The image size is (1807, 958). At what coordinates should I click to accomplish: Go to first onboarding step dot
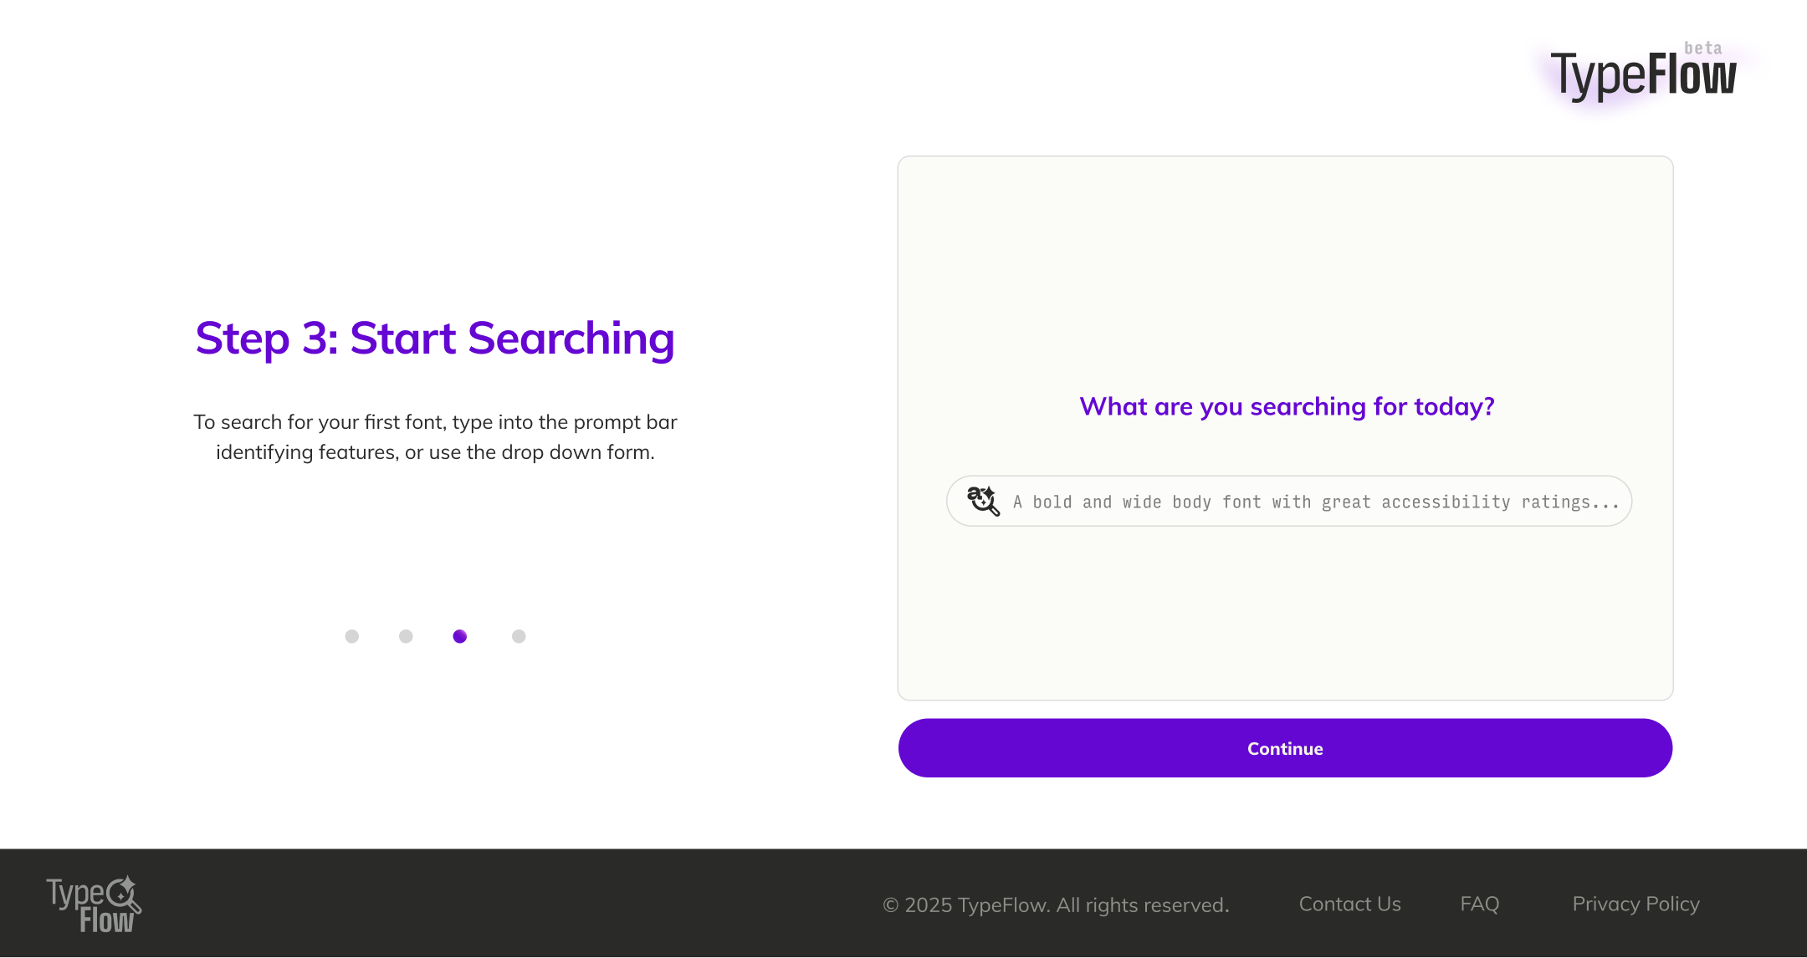coord(352,636)
